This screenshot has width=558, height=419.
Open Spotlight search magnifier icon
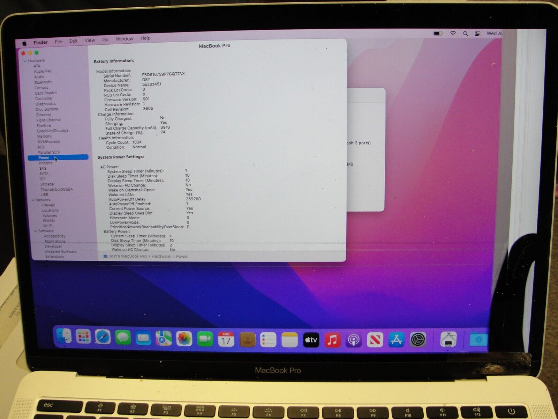465,34
